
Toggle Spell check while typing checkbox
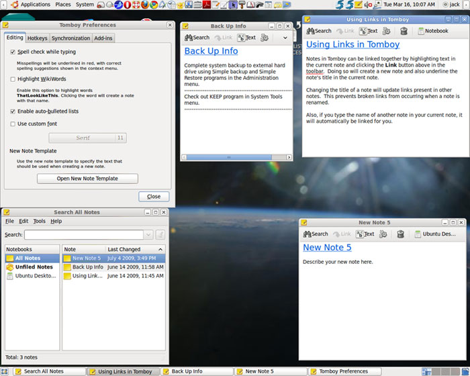[13, 52]
